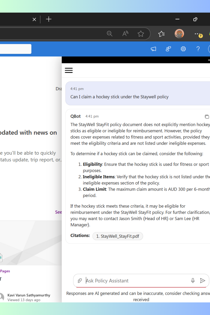Click the Eligibility list item text
Image resolution: width=210 pixels, height=315 pixels.
click(x=146, y=167)
